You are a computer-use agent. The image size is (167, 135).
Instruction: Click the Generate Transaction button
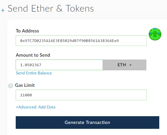(x=87, y=122)
